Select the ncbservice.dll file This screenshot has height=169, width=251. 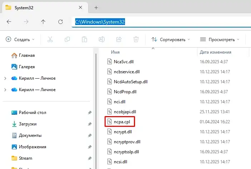[127, 72]
